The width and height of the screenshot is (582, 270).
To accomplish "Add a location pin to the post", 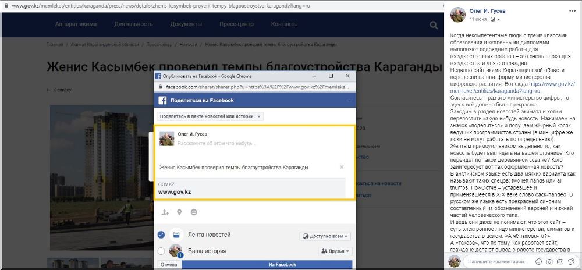I will coord(179,212).
